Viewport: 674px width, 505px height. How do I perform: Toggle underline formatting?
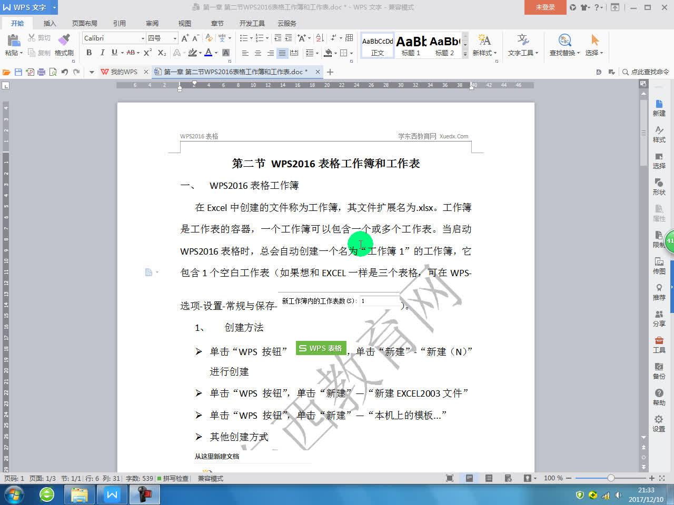tap(115, 53)
